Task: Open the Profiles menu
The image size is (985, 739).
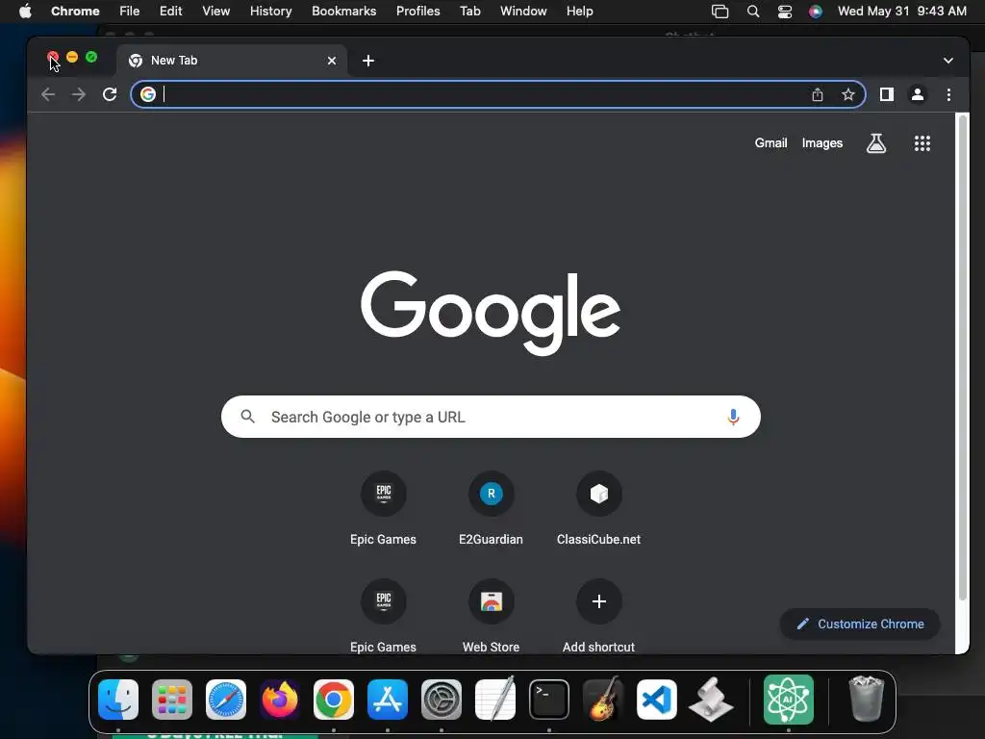Action: 417,12
